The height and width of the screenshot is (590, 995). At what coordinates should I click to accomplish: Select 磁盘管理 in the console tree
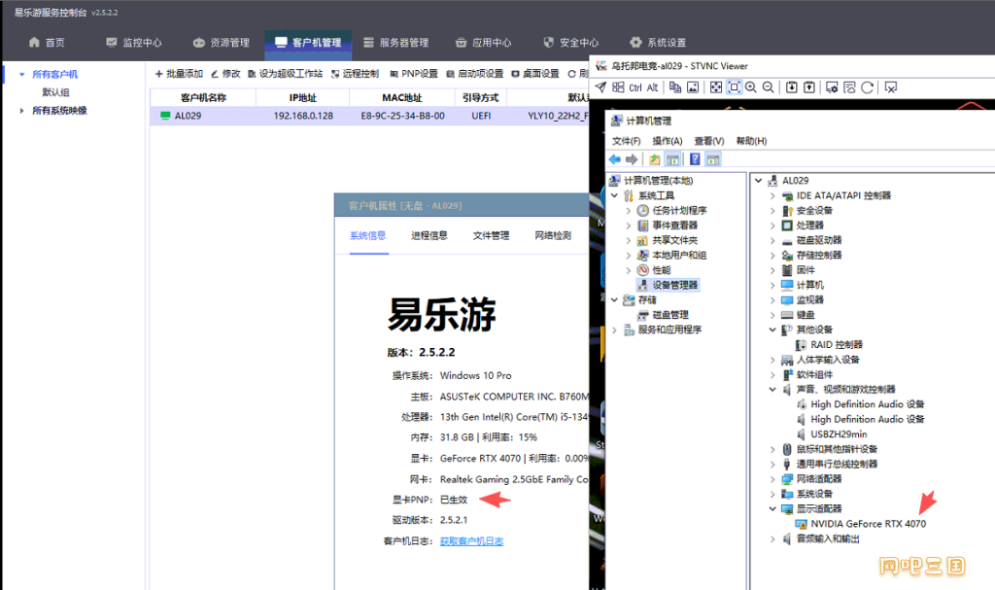point(670,315)
